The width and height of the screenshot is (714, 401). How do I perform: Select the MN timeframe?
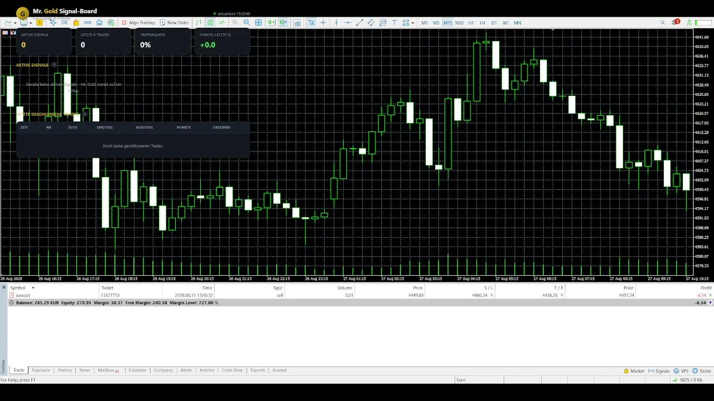click(518, 23)
